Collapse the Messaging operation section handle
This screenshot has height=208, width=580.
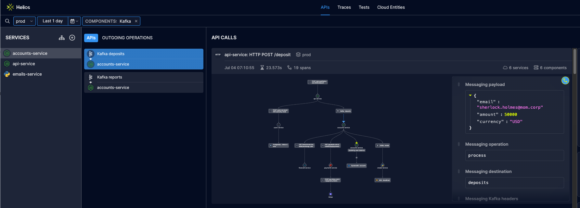(459, 144)
